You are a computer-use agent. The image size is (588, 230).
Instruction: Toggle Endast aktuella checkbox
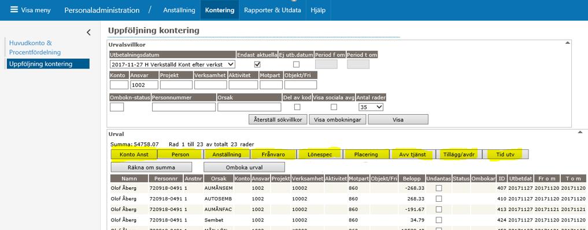click(x=257, y=65)
